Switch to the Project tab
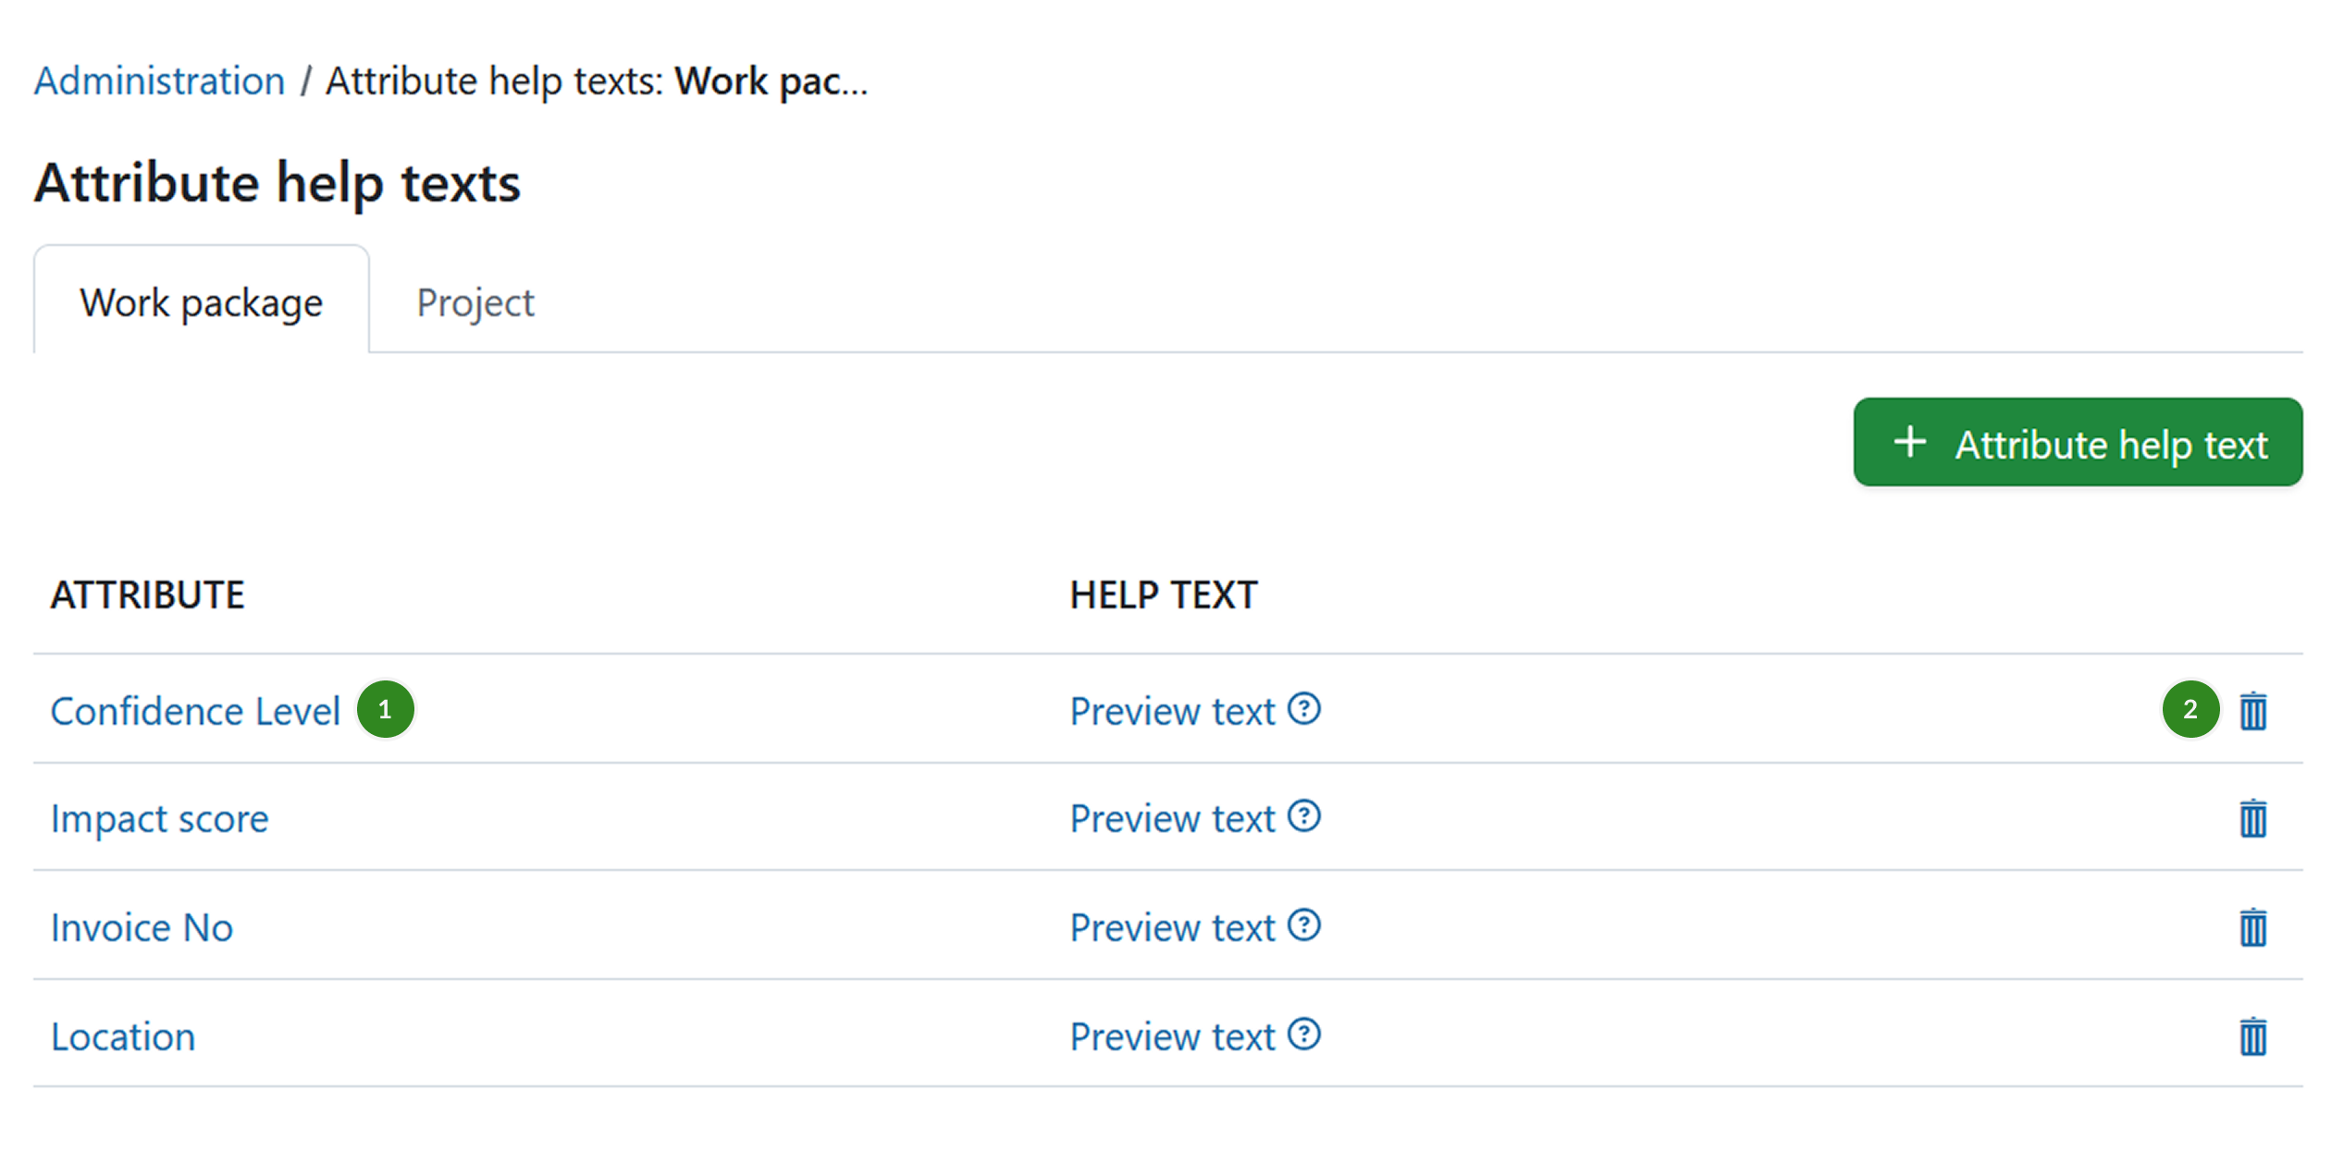The image size is (2344, 1176). tap(475, 301)
